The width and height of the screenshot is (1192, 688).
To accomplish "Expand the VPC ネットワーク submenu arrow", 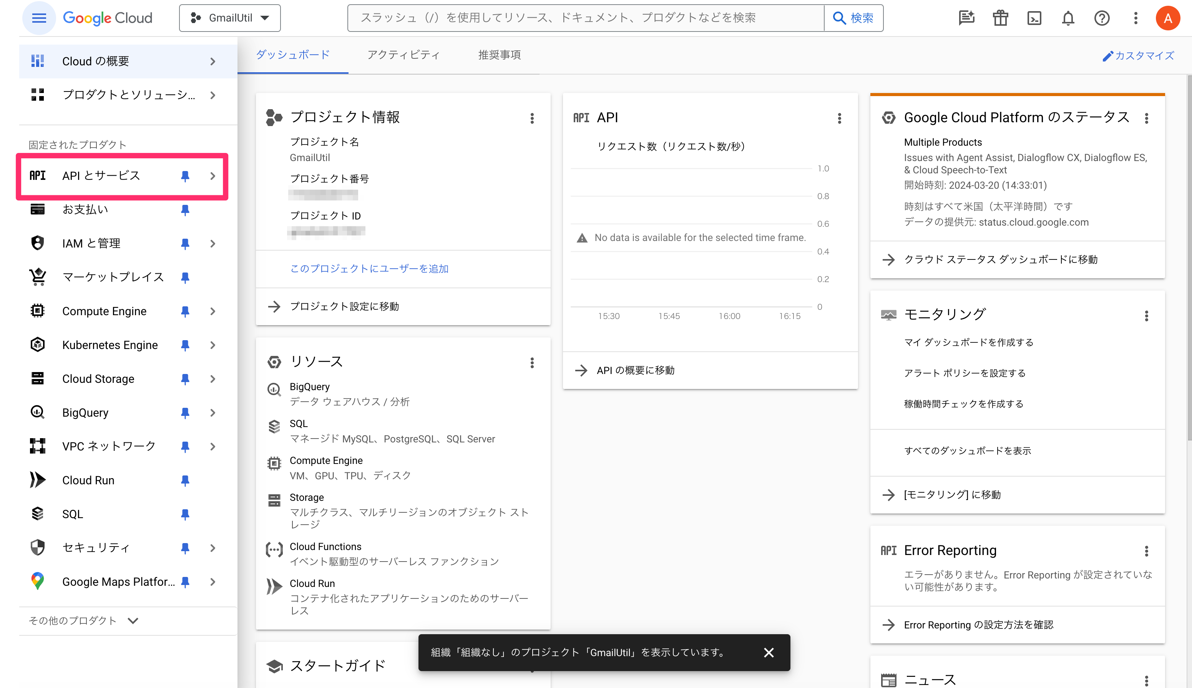I will (213, 446).
